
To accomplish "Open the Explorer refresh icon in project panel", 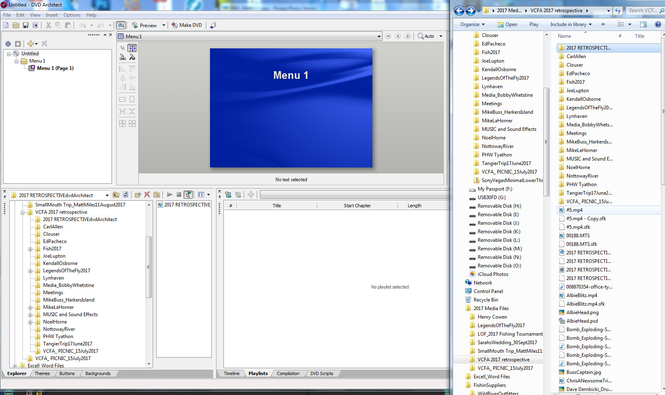I will 126,195.
